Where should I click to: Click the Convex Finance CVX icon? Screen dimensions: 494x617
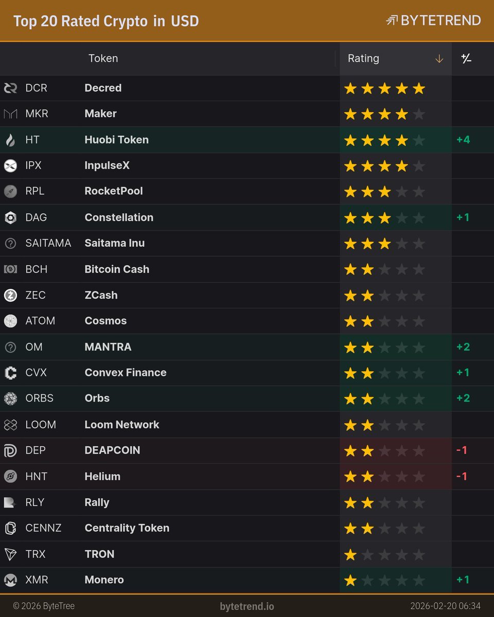(x=10, y=373)
